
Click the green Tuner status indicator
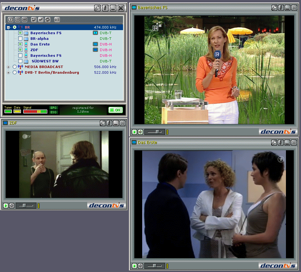point(8,111)
